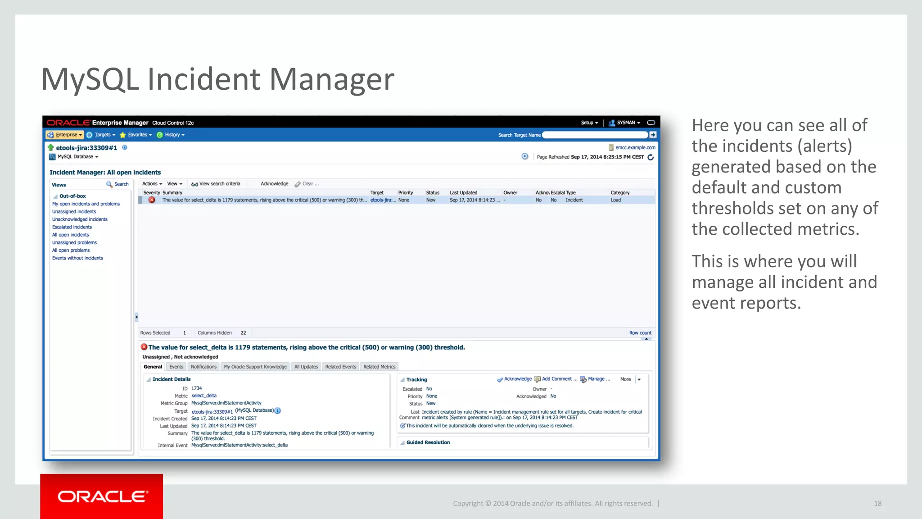Select Events without incidents view
The width and height of the screenshot is (922, 519).
[77, 258]
